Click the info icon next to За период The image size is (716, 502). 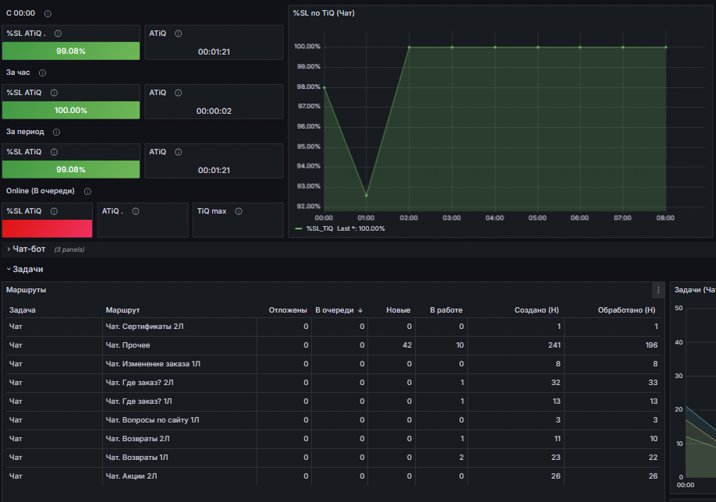point(56,133)
